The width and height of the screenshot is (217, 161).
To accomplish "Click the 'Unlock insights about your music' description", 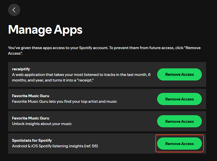I will pos(42,124).
